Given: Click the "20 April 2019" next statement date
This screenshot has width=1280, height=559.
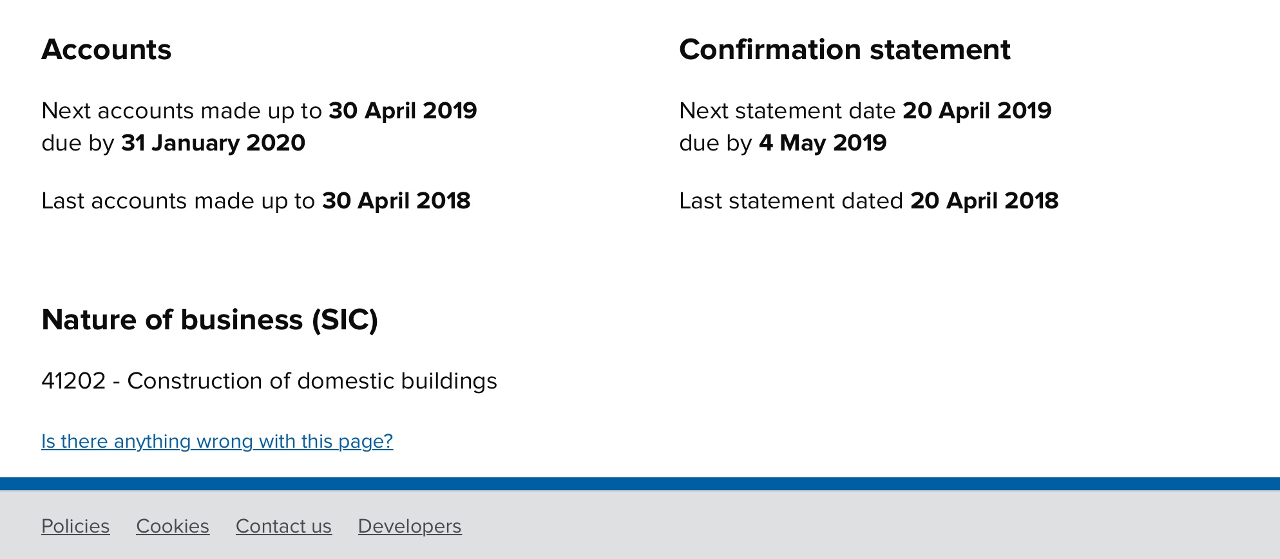Looking at the screenshot, I should pyautogui.click(x=977, y=111).
